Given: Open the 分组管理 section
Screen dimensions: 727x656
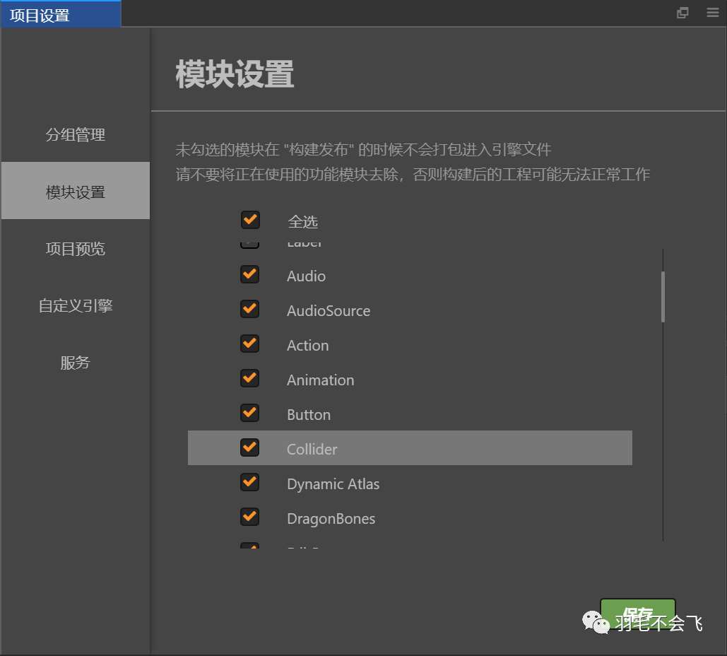Looking at the screenshot, I should click(76, 135).
